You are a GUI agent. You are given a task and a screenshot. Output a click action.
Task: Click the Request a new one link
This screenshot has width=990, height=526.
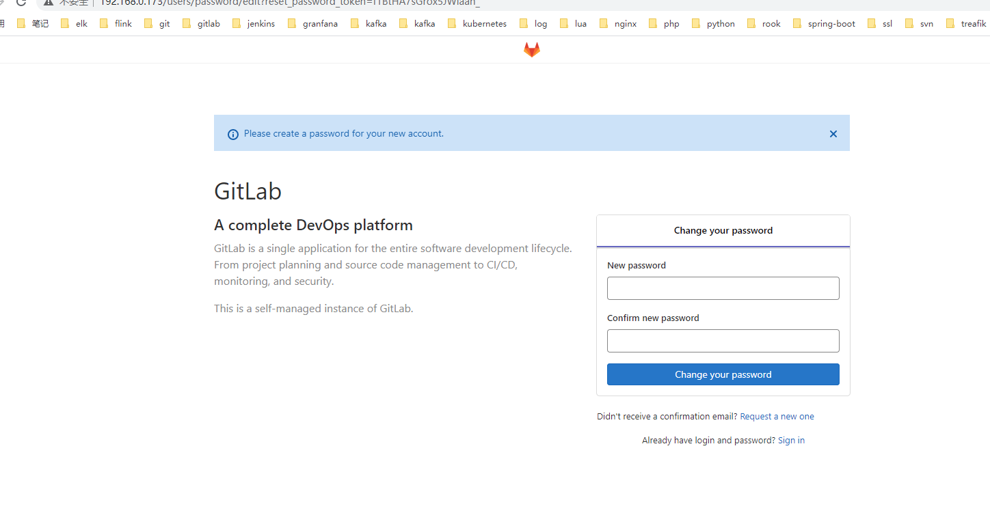pos(777,417)
